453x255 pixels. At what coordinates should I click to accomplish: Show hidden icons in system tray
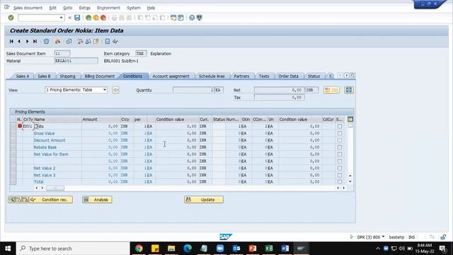pos(377,249)
